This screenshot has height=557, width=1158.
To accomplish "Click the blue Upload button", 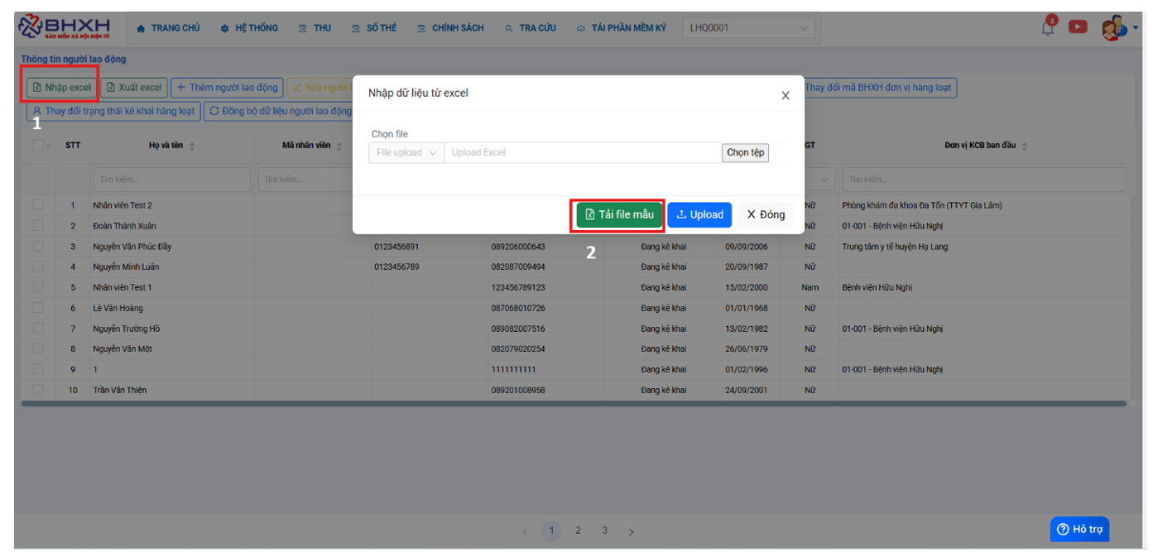I will click(699, 214).
